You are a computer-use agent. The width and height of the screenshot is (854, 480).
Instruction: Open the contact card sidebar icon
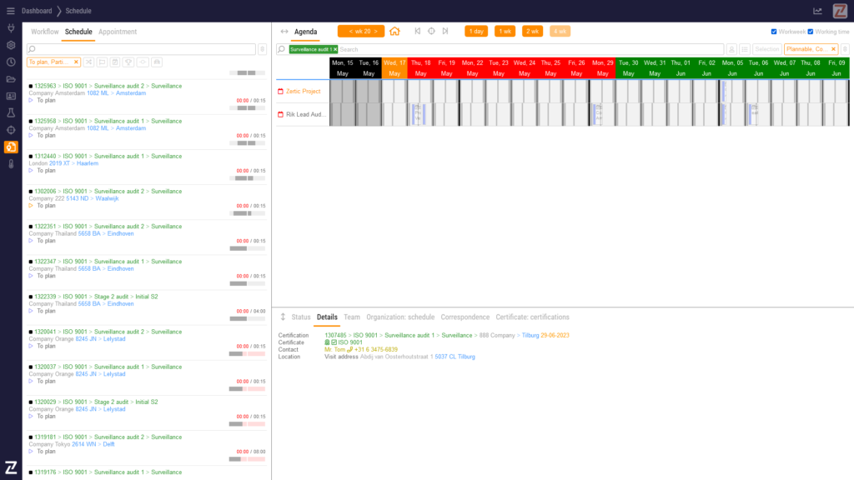pos(11,96)
